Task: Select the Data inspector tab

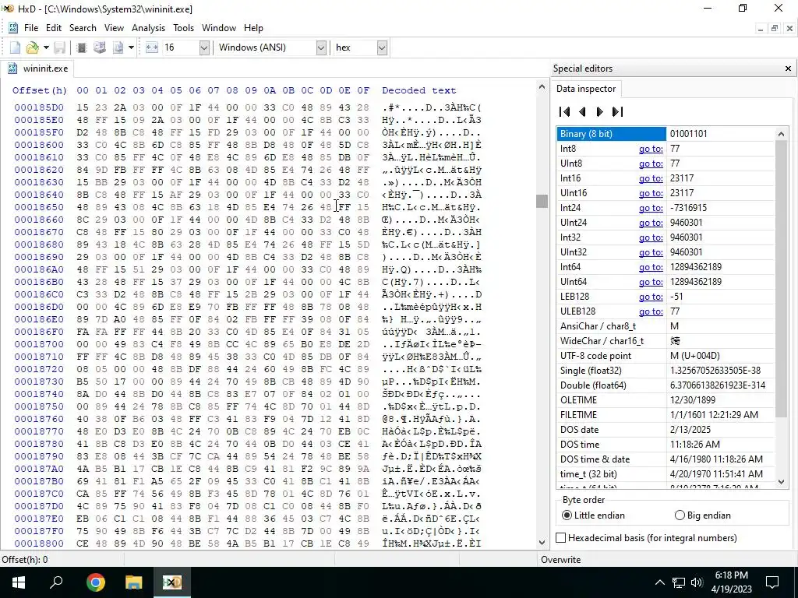Action: click(586, 89)
